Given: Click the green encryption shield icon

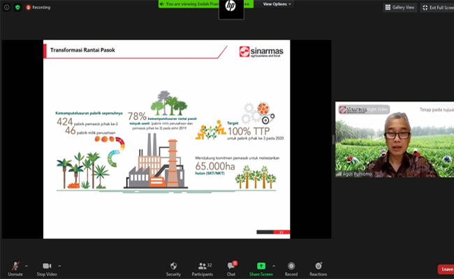Looking at the screenshot, I should pos(17,7).
